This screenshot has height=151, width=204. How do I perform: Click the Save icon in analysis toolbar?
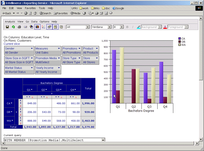pos(7,27)
